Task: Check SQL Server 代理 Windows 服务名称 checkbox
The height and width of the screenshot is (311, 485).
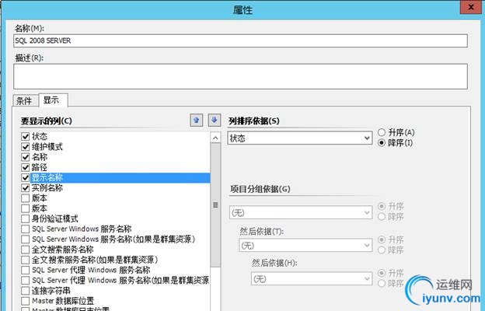Action: 26,270
